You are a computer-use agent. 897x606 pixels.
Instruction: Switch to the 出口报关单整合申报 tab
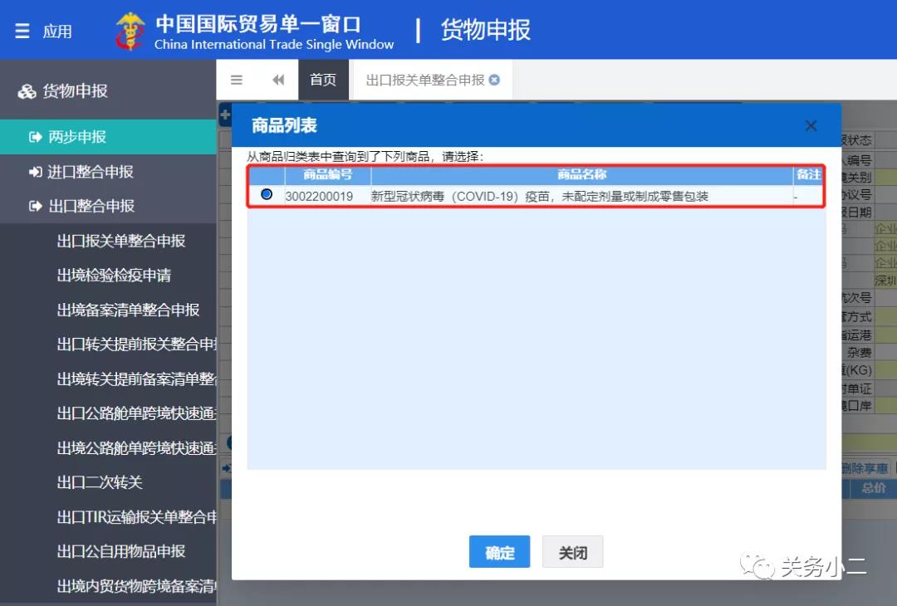click(424, 79)
